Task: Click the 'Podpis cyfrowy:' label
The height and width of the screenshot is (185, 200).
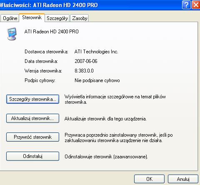Action: click(x=40, y=80)
